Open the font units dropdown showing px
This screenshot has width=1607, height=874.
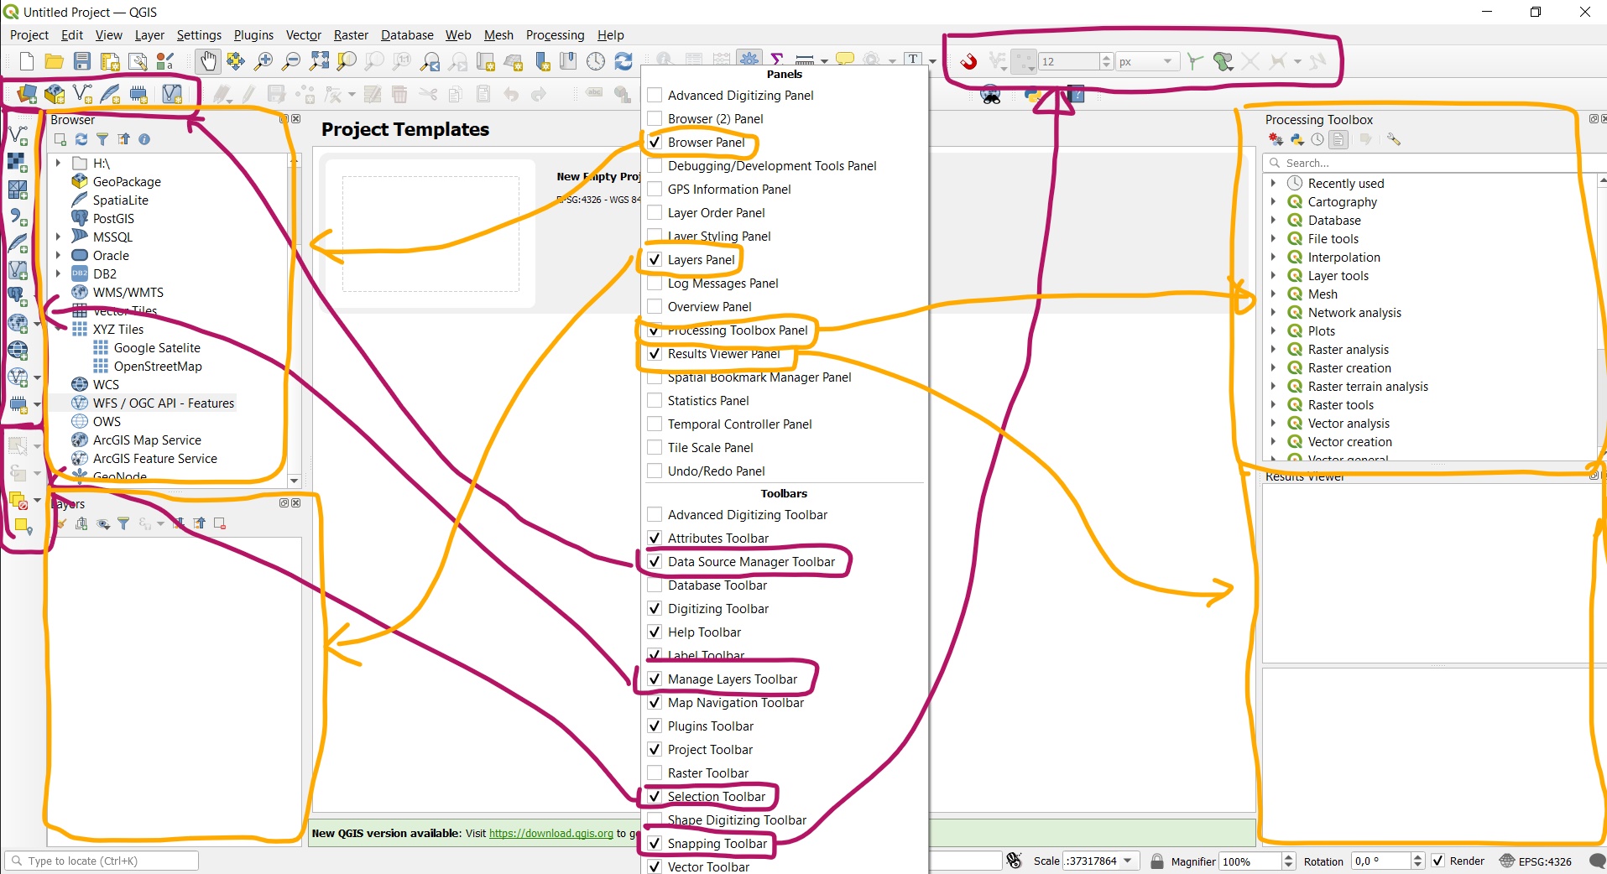pyautogui.click(x=1165, y=61)
